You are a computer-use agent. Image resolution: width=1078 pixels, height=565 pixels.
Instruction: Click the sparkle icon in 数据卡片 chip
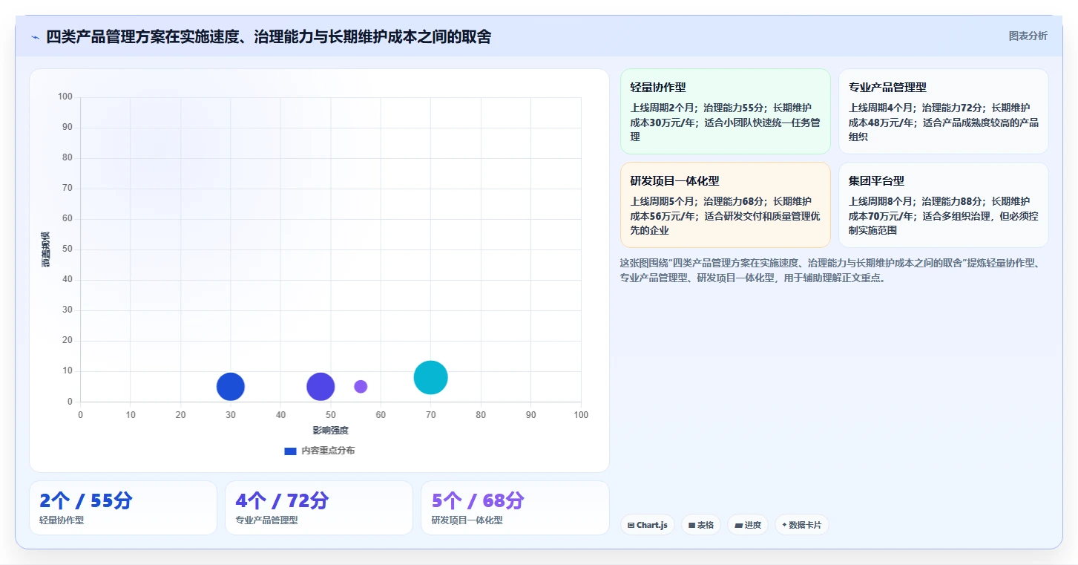(x=784, y=525)
